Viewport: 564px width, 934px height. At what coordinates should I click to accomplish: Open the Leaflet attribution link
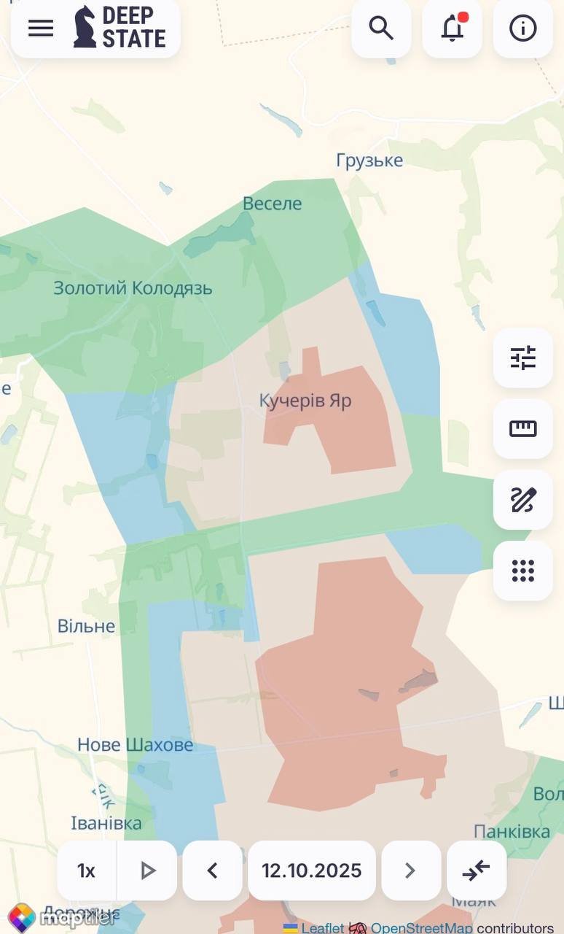(x=322, y=928)
